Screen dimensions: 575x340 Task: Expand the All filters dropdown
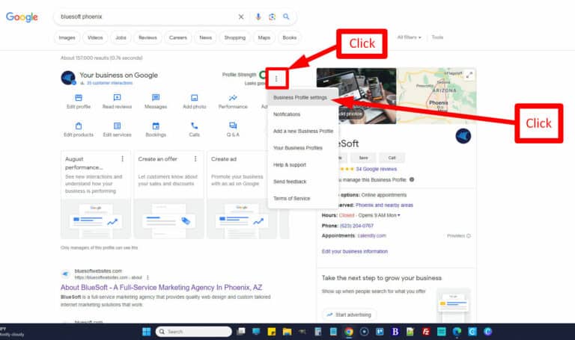409,37
